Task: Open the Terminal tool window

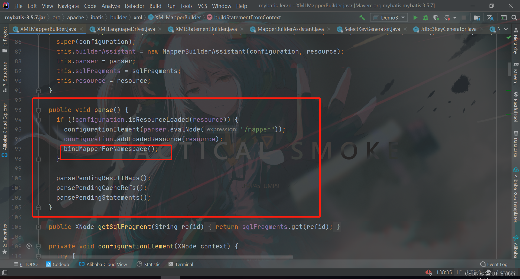Action: tap(181, 264)
